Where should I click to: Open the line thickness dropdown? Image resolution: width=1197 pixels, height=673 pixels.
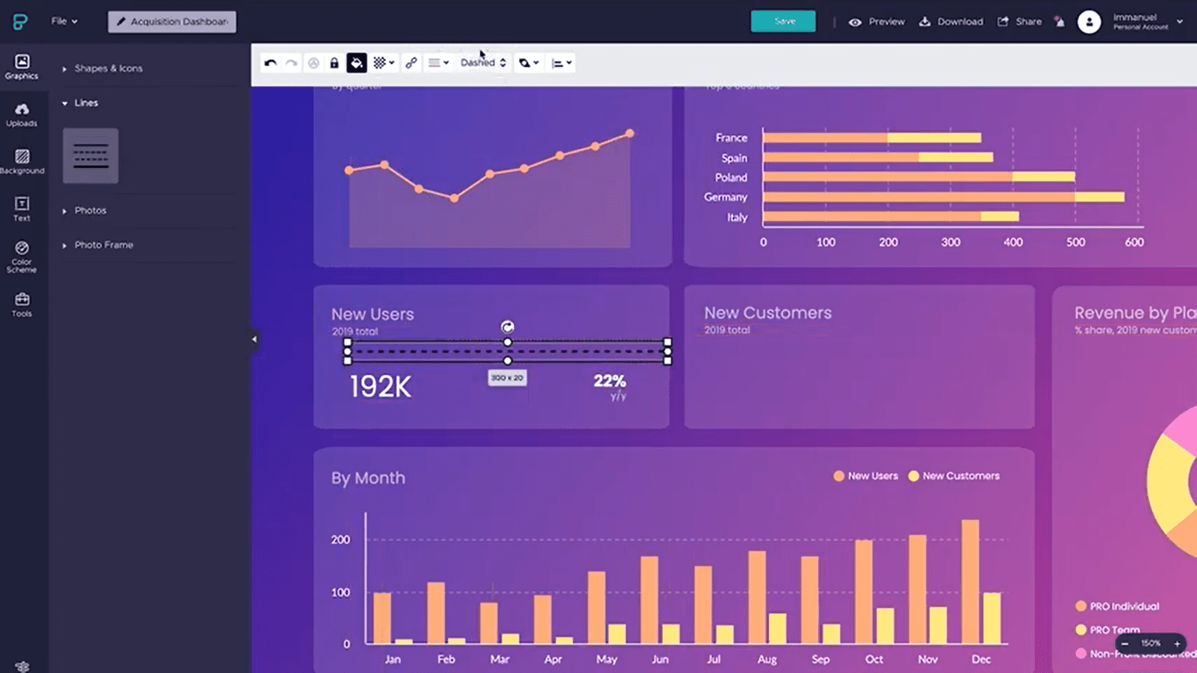click(438, 63)
